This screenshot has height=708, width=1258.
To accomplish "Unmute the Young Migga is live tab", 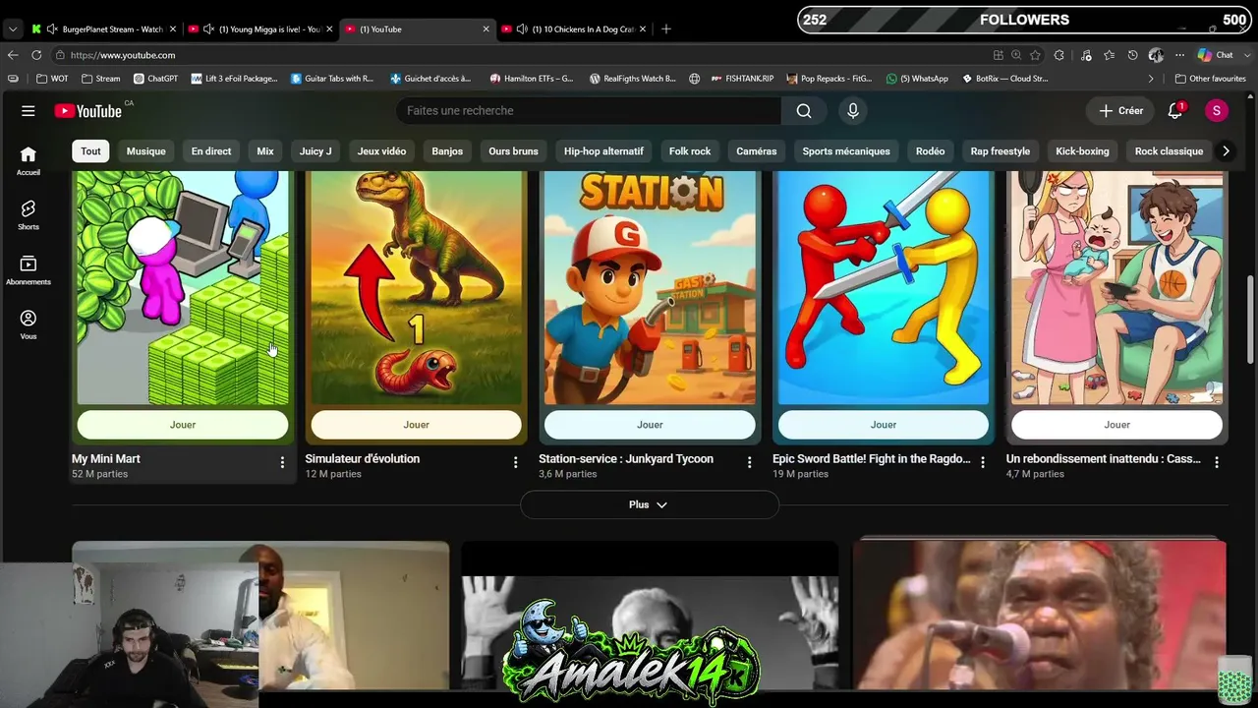I will tap(208, 29).
